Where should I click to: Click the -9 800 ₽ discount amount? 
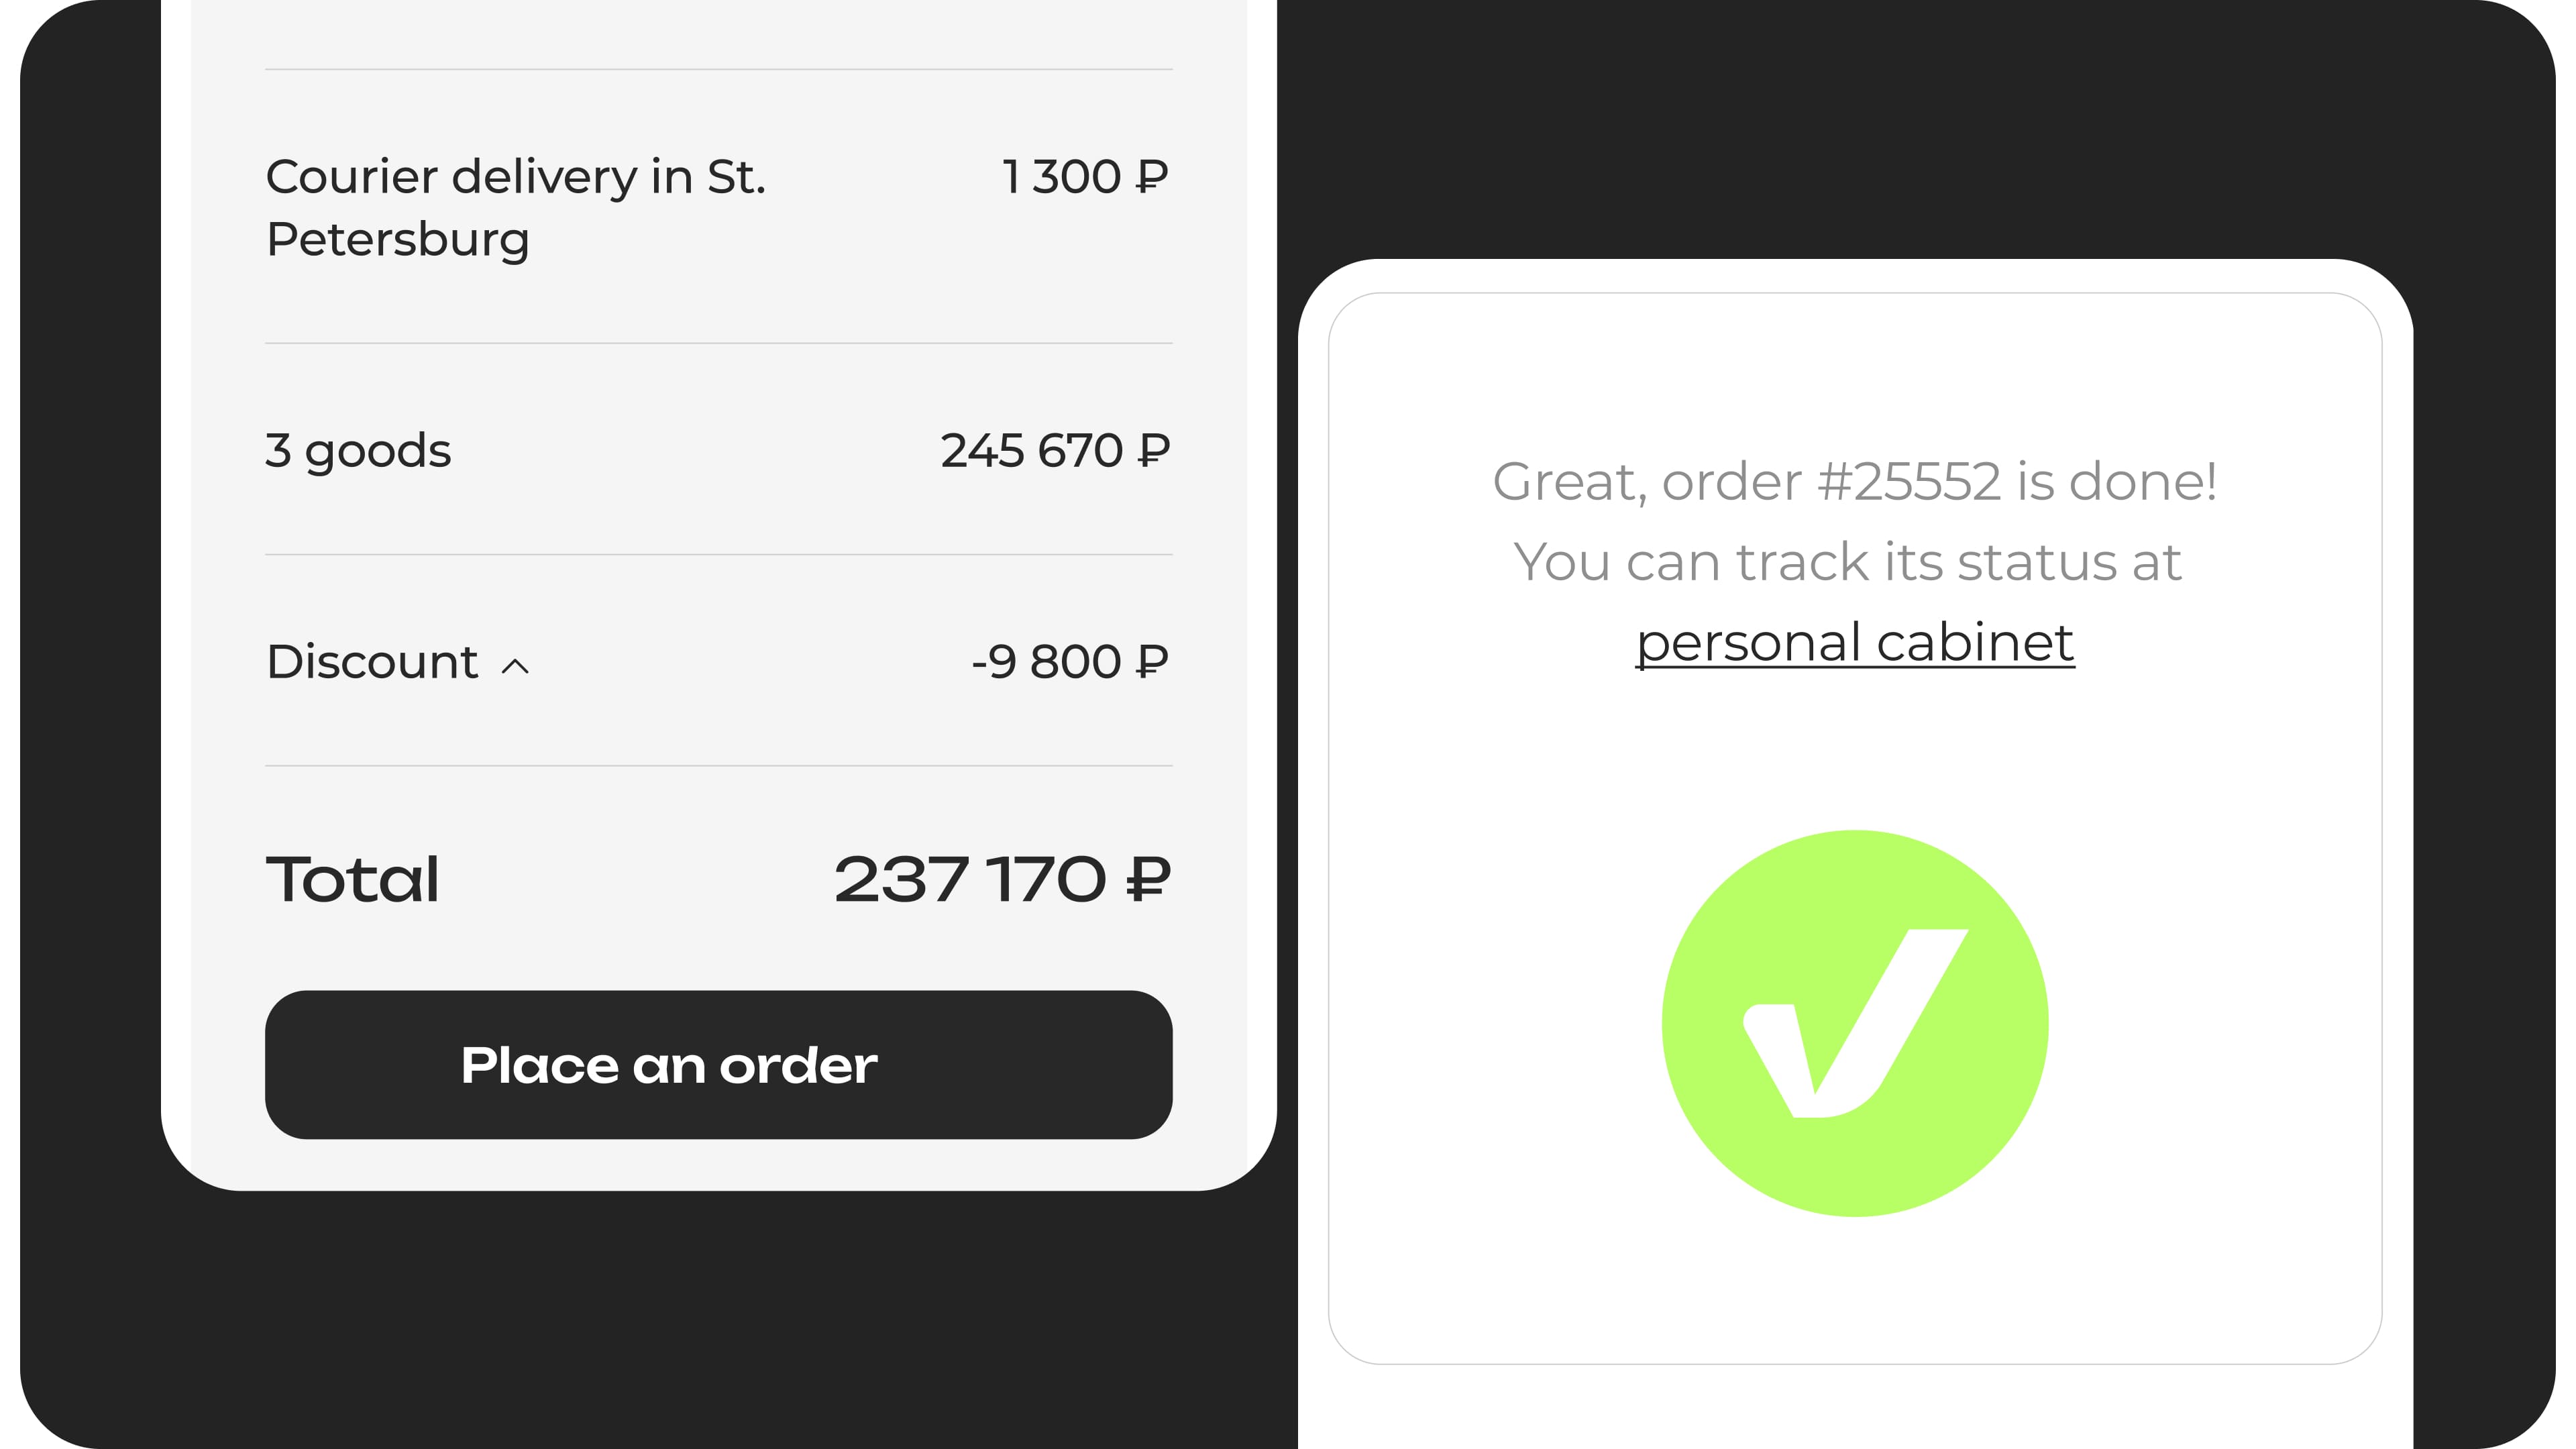pos(1068,662)
